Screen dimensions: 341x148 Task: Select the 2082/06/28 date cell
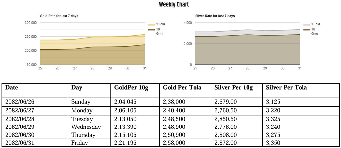click(20, 119)
